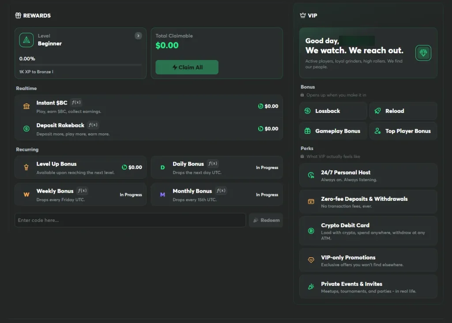This screenshot has width=452, height=323.
Task: Click the lock icon under Bonus heading
Action: [302, 95]
